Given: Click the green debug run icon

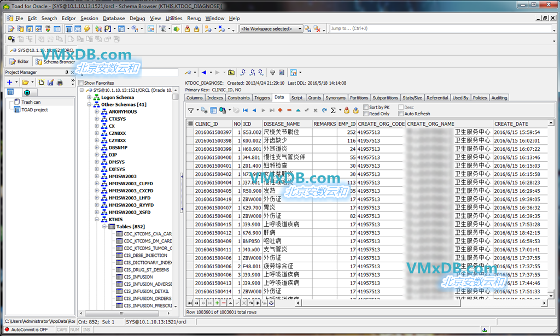Looking at the screenshot, I should (176, 29).
